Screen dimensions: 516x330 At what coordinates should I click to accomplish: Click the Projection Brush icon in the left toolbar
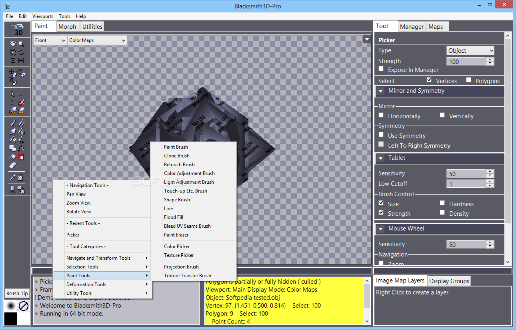click(x=13, y=190)
